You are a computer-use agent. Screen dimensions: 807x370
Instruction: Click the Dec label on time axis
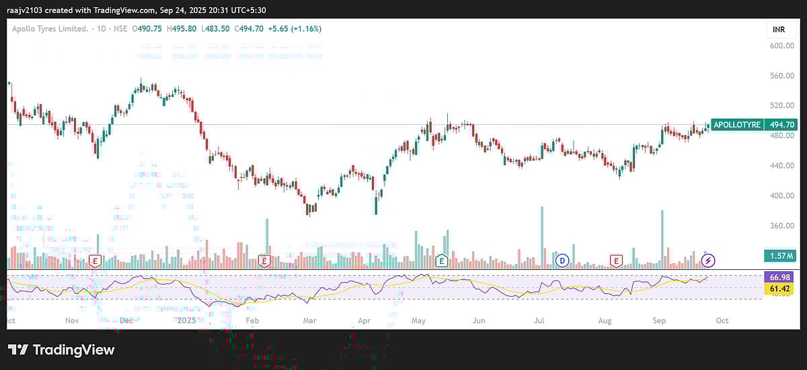(x=126, y=321)
